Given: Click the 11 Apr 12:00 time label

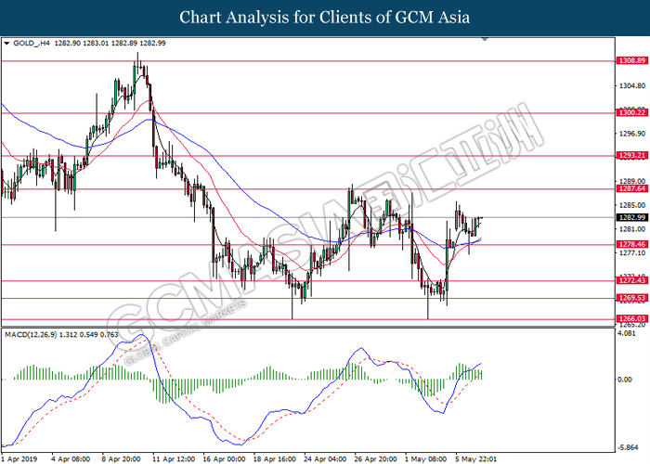Looking at the screenshot, I should pyautogui.click(x=174, y=459).
